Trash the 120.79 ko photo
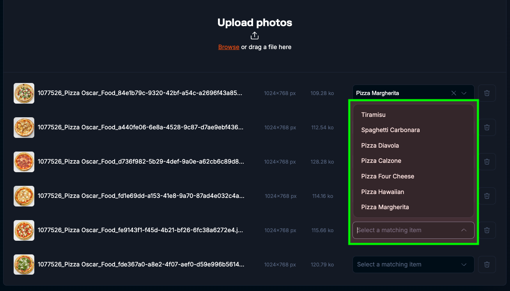Screen dimensions: 510x291 pyautogui.click(x=487, y=265)
